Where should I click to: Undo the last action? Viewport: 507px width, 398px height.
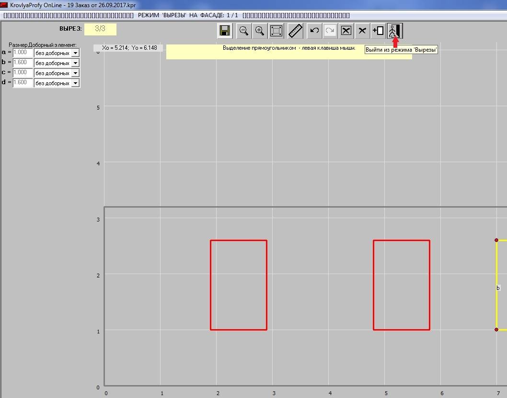(314, 31)
